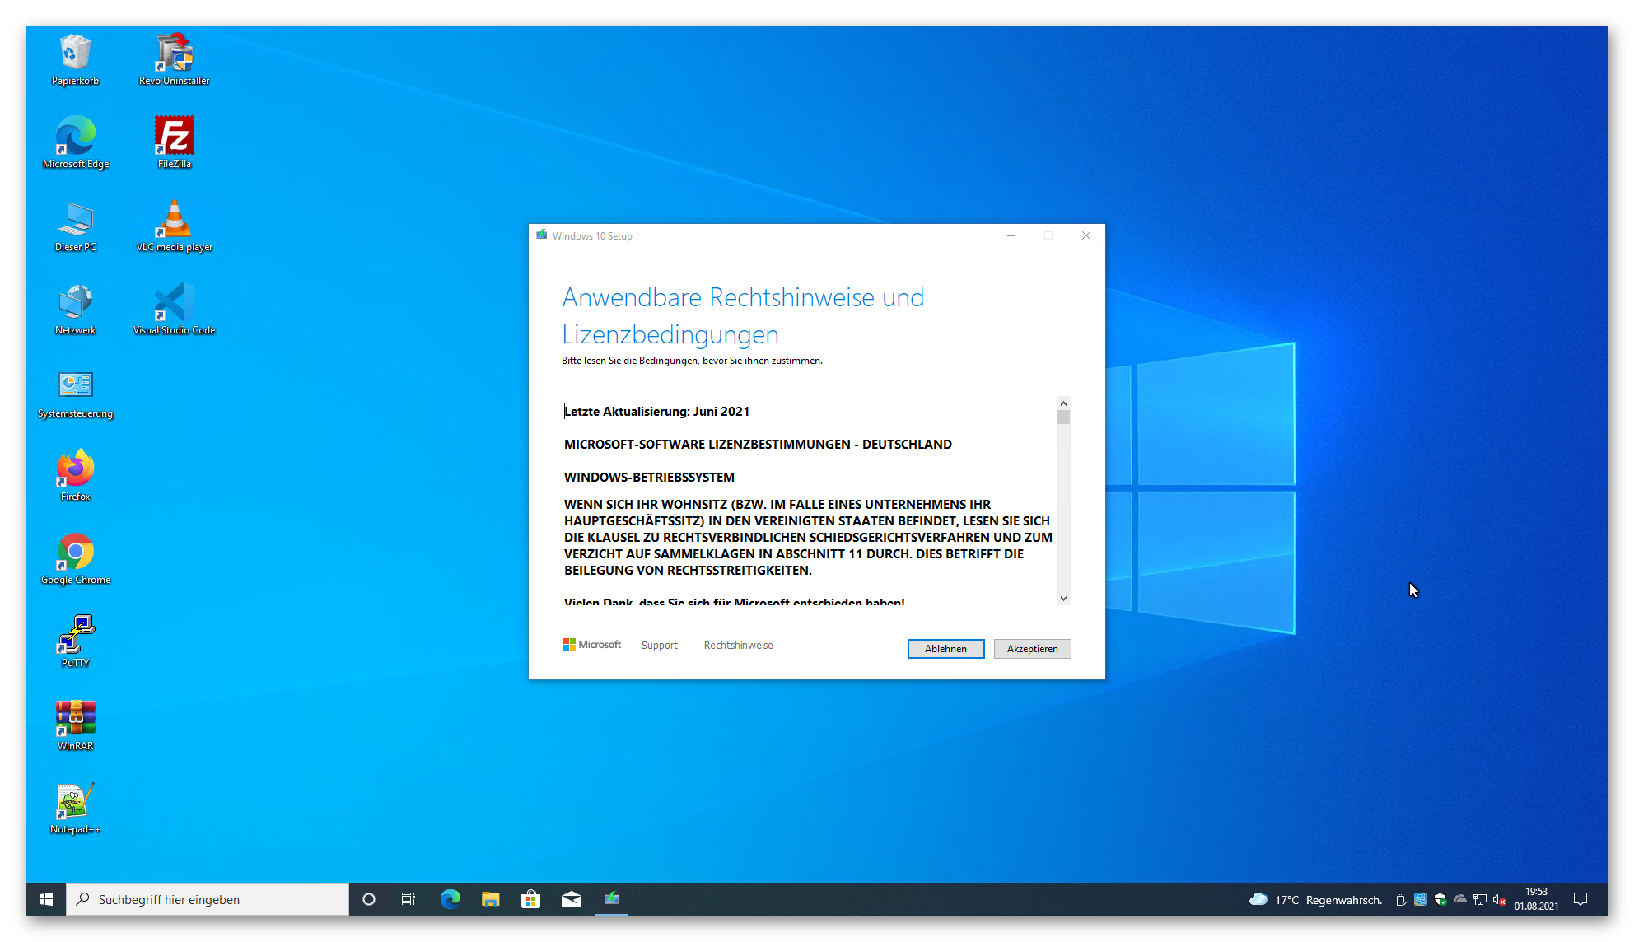Click the license text scrollbar thumb
The height and width of the screenshot is (942, 1634).
click(x=1063, y=417)
